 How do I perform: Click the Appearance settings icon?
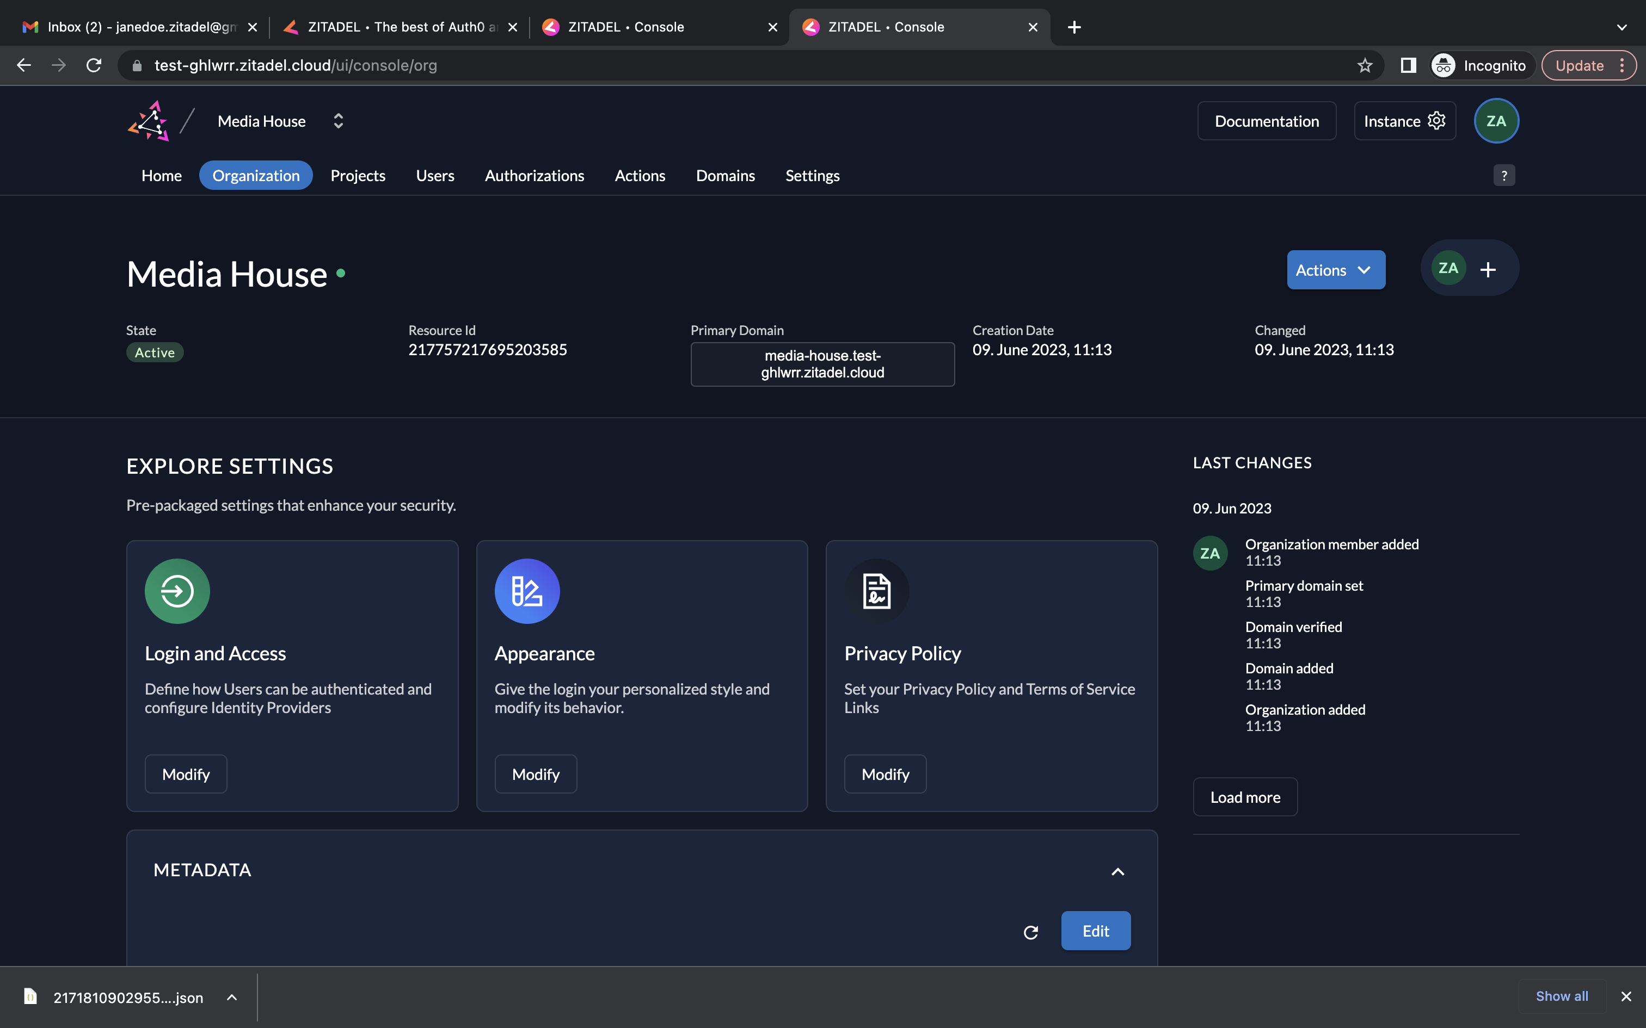pyautogui.click(x=526, y=591)
